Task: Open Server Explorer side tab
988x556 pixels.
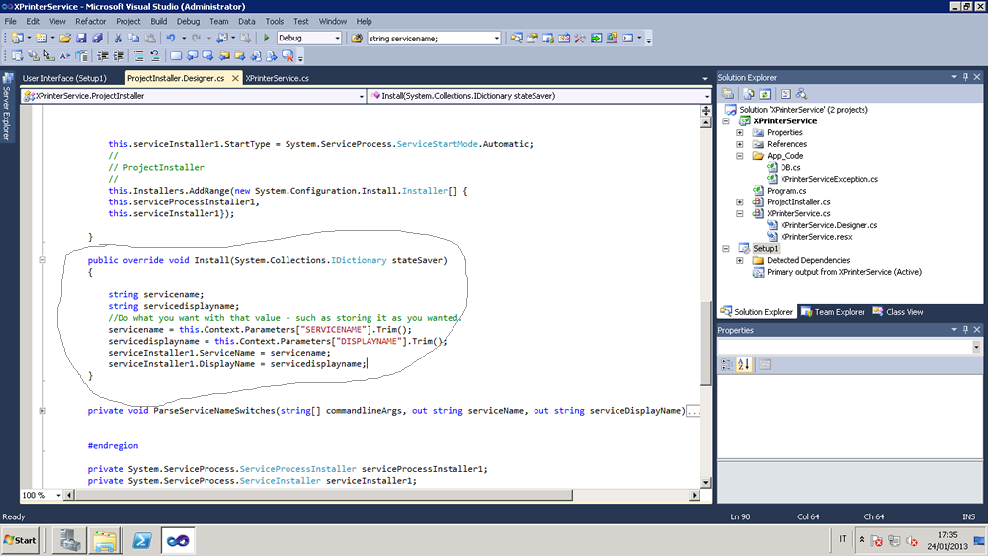Action: pyautogui.click(x=7, y=107)
